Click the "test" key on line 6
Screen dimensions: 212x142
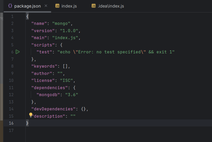point(44,52)
